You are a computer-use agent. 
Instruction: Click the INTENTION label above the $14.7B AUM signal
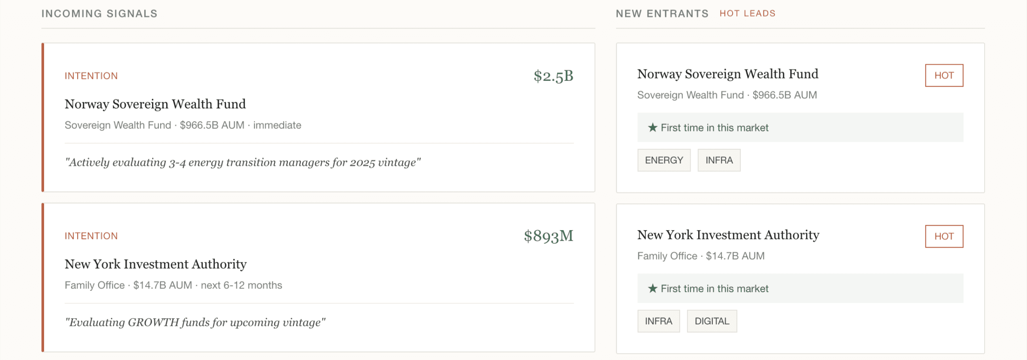(x=91, y=236)
